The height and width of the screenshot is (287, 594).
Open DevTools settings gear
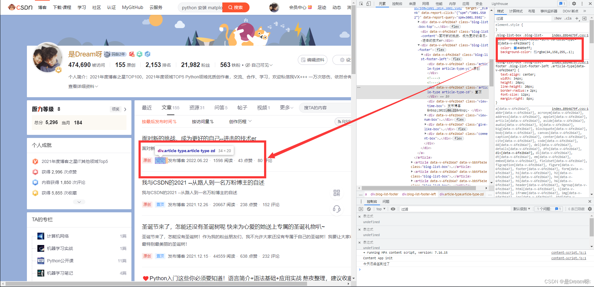pyautogui.click(x=574, y=3)
